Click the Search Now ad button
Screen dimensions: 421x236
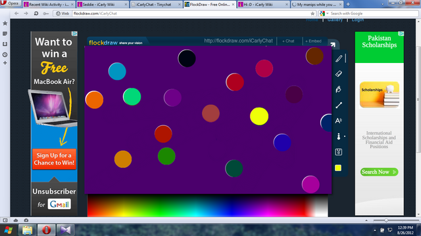(x=379, y=172)
